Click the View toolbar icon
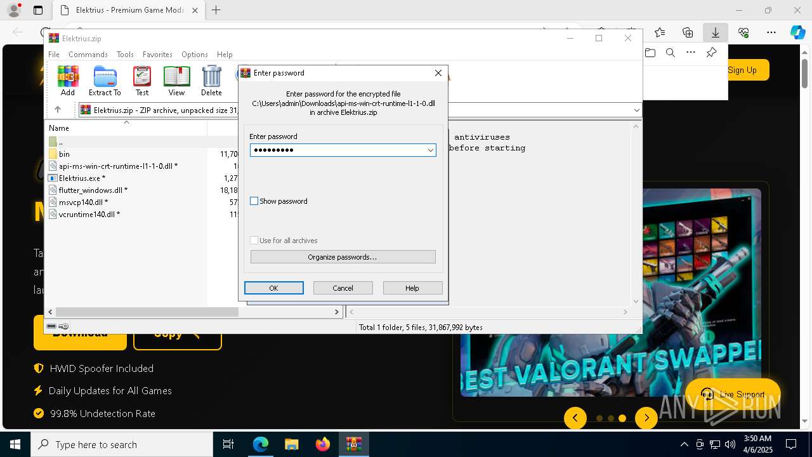The width and height of the screenshot is (812, 457). 176,81
